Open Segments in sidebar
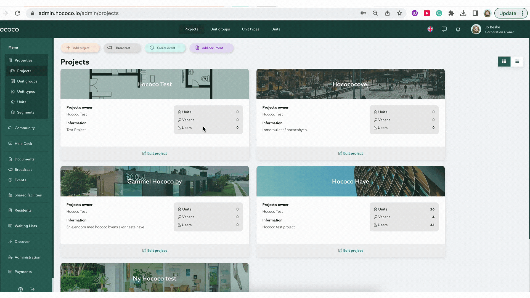Viewport: 530px width, 298px height. (x=25, y=112)
